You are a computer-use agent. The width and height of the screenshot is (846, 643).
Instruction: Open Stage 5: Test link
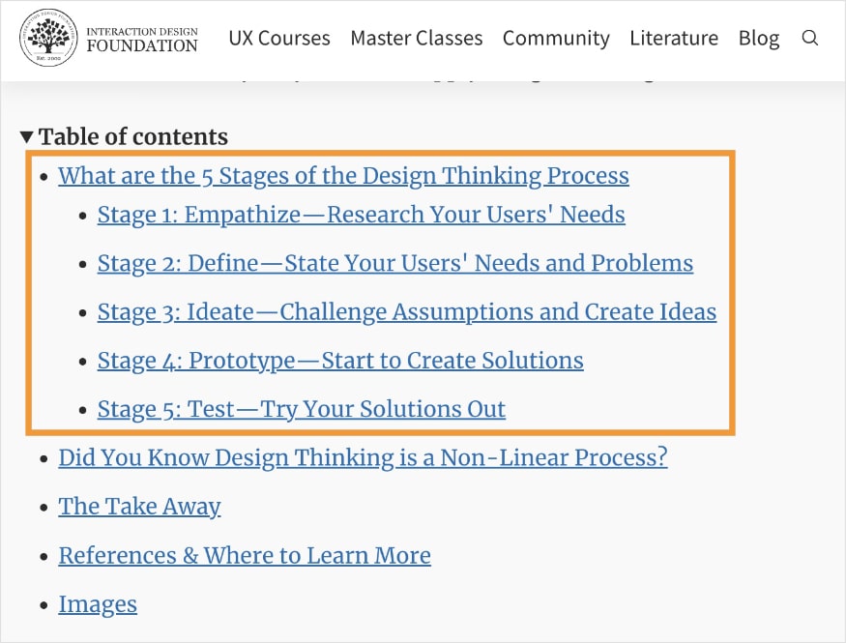[301, 409]
